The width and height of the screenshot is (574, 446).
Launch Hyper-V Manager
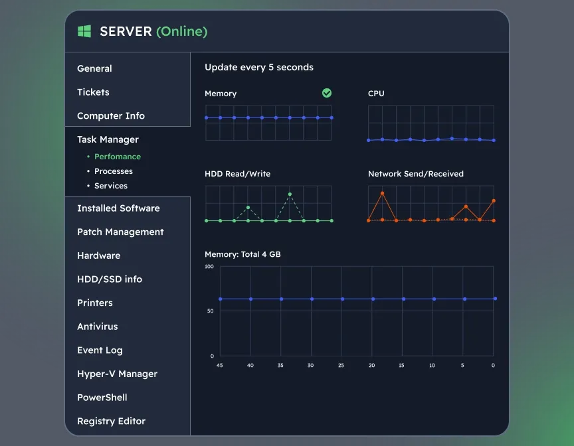[x=117, y=374]
